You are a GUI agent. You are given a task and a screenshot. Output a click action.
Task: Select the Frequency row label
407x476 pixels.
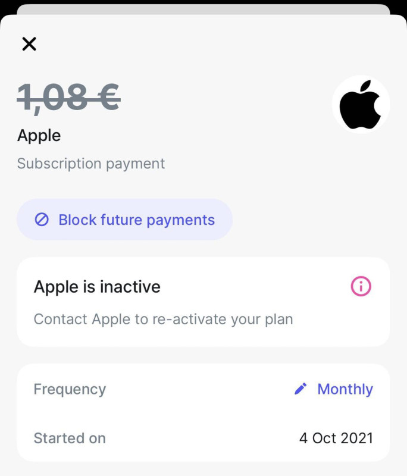click(70, 389)
